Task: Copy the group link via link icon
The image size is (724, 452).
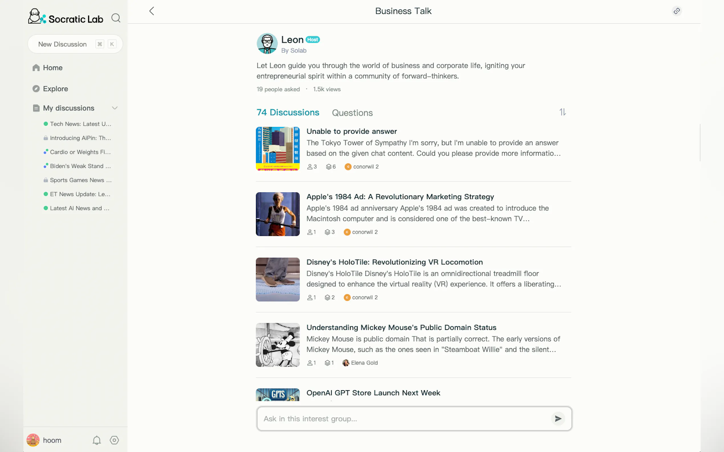Action: click(x=676, y=11)
